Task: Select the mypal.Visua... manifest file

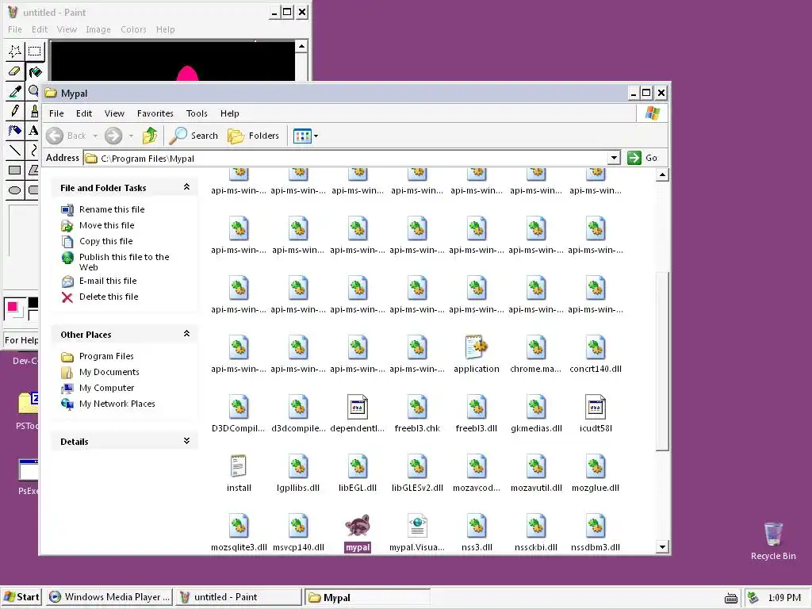Action: tap(417, 532)
